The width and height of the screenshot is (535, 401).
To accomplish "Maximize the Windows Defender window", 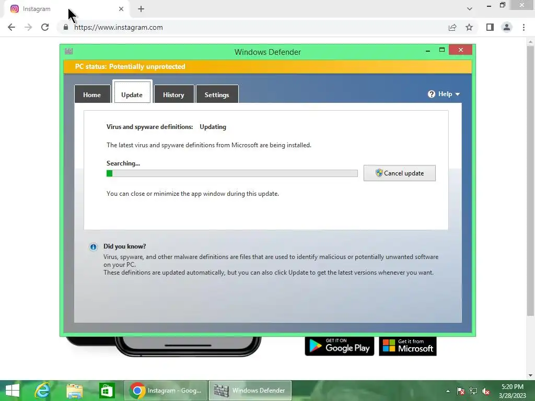I will click(x=442, y=50).
